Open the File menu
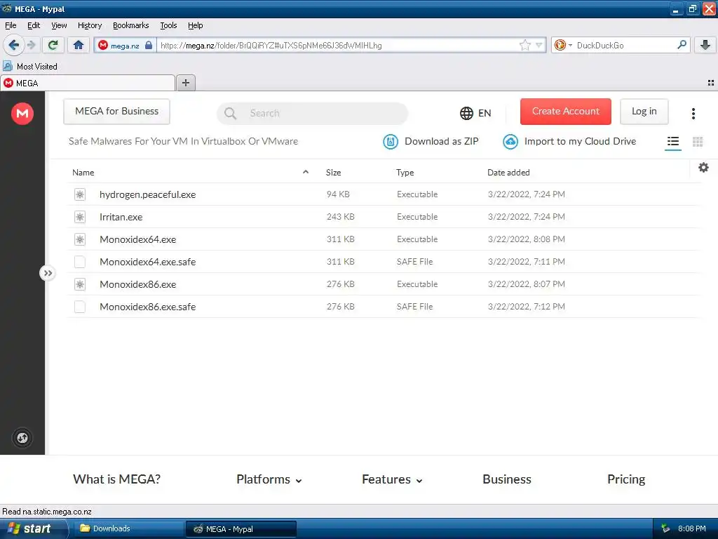This screenshot has width=718, height=539. [11, 25]
